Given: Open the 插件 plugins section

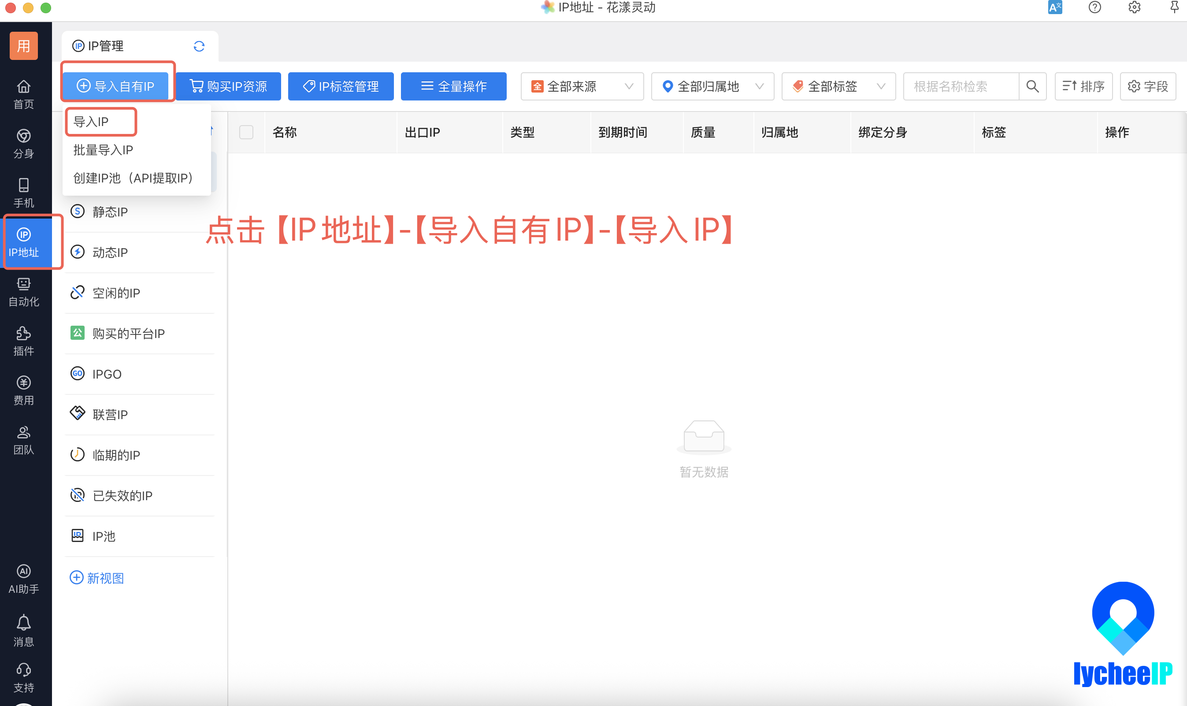Looking at the screenshot, I should click(24, 341).
